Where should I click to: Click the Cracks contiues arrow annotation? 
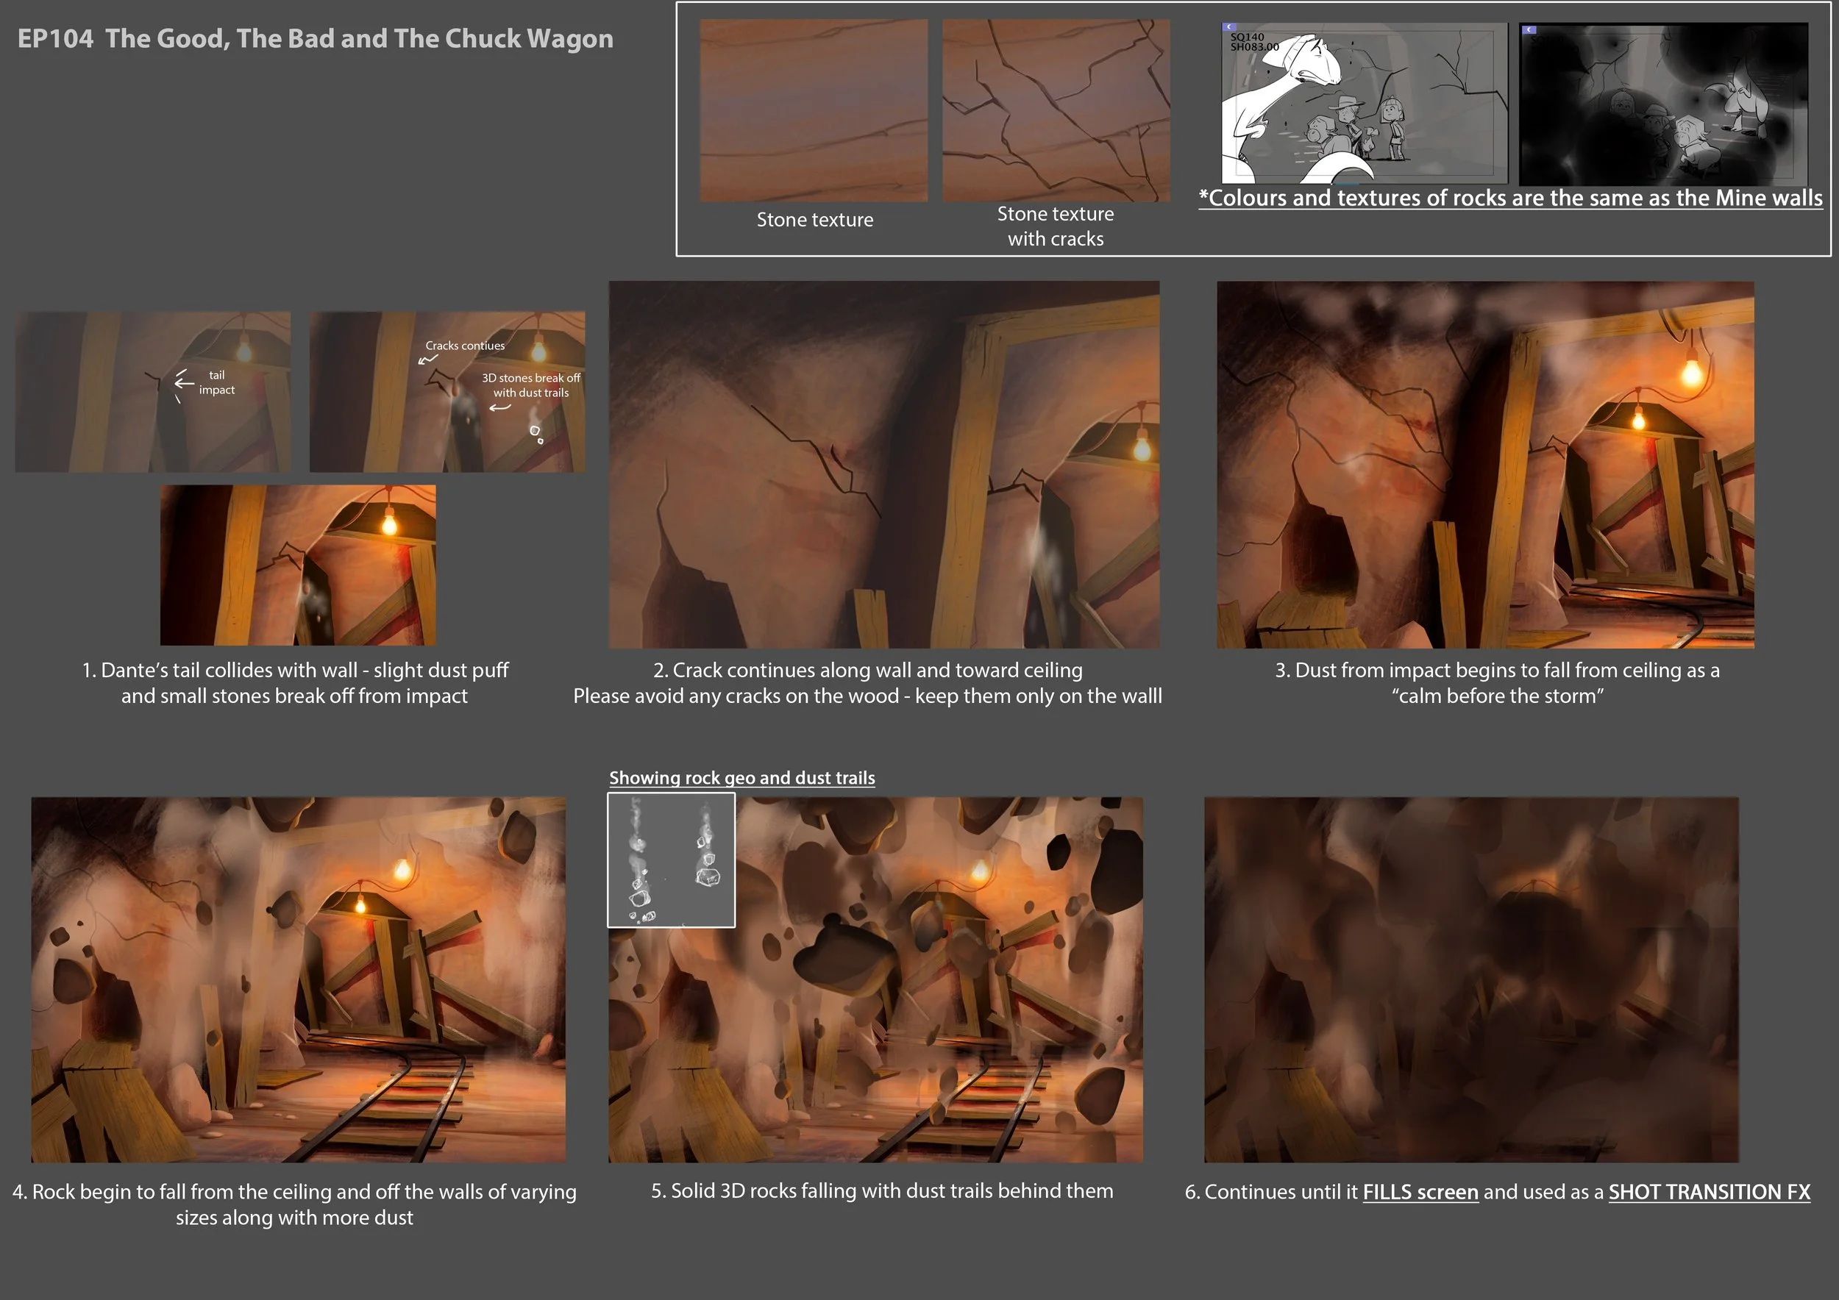click(x=427, y=360)
